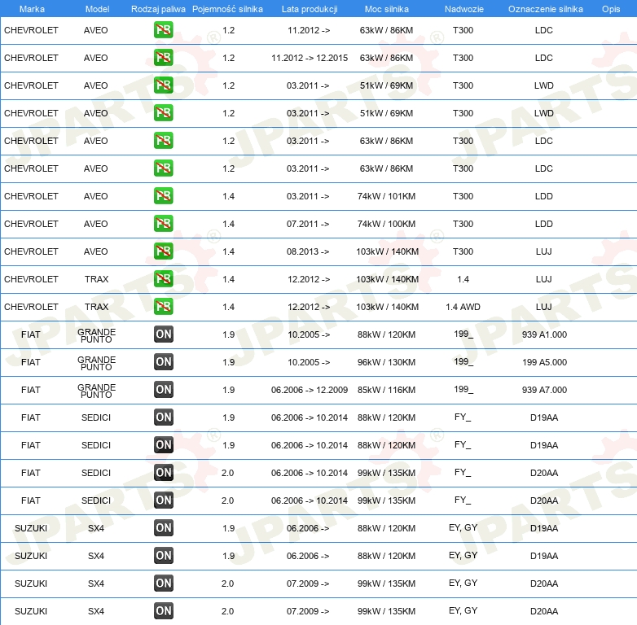This screenshot has height=625, width=637.
Task: Click the 939 A7.000 engine code cell
Action: [544, 390]
